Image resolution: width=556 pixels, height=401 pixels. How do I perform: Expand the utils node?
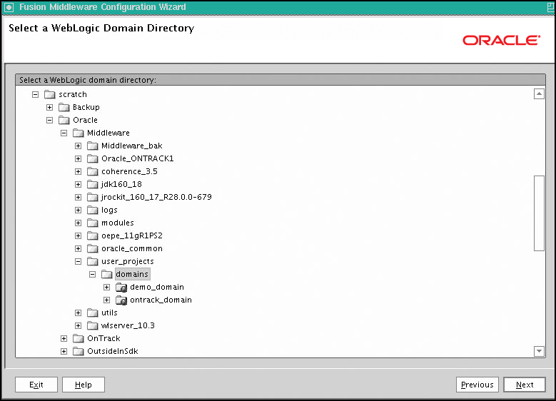point(78,313)
